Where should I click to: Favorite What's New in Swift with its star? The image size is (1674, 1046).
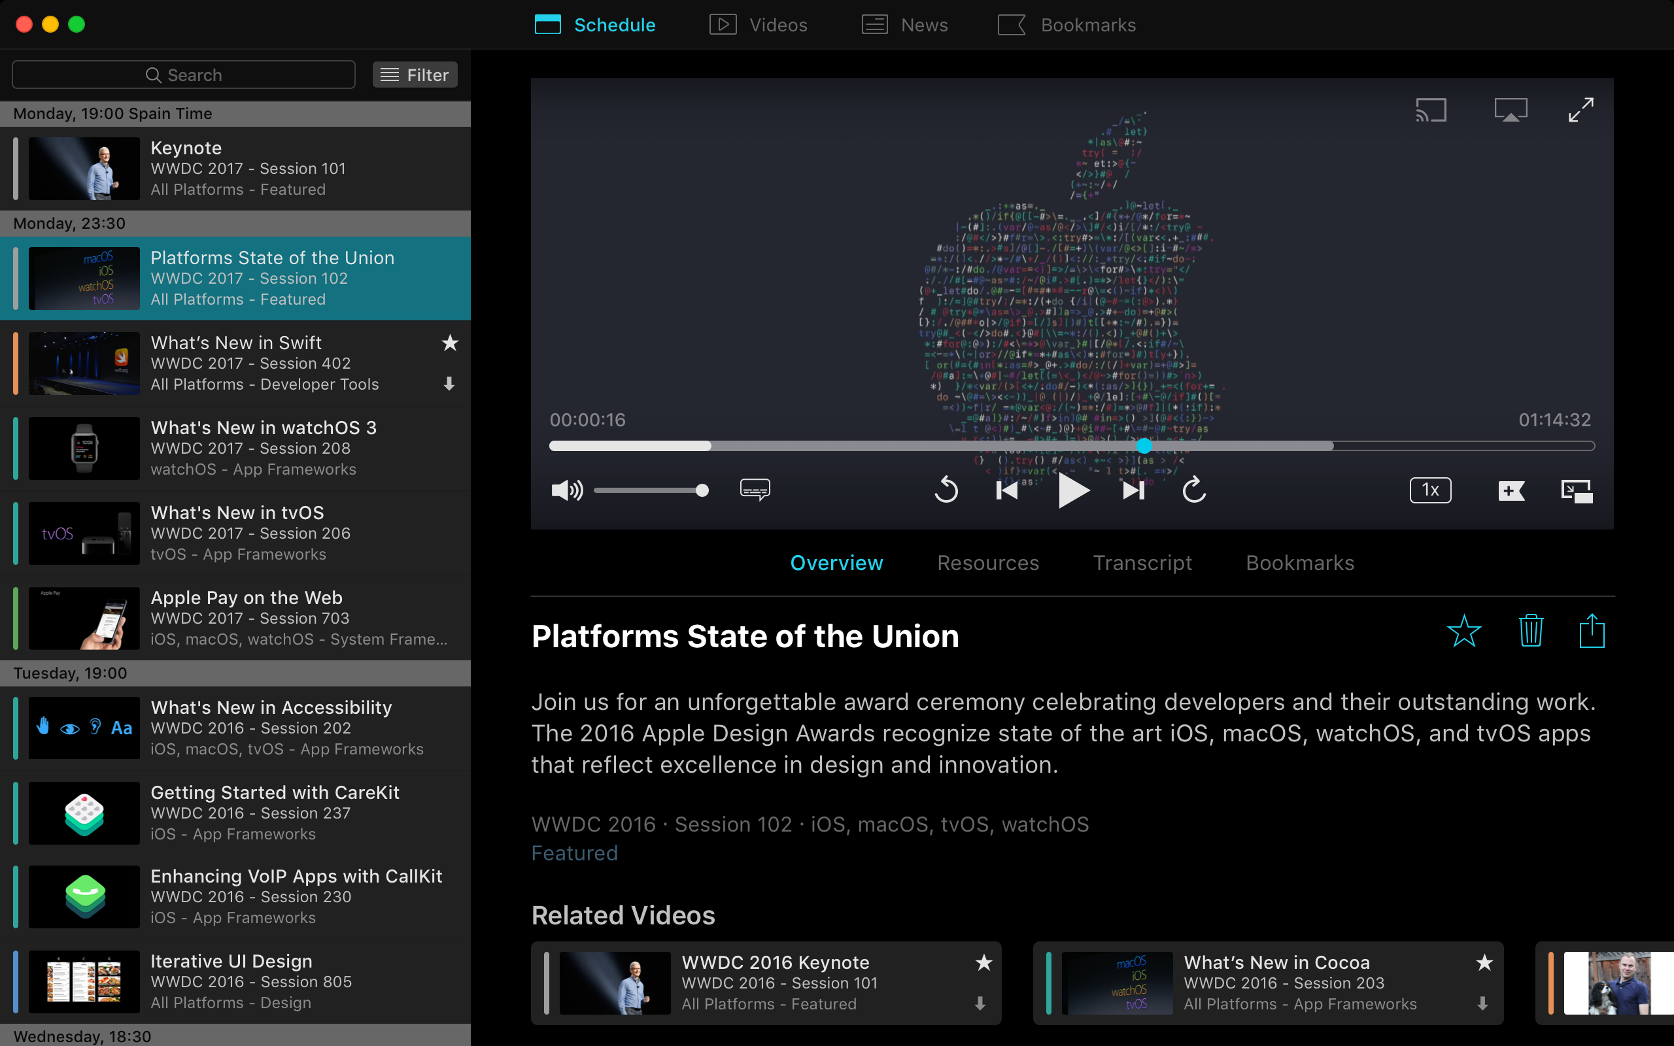pos(451,343)
